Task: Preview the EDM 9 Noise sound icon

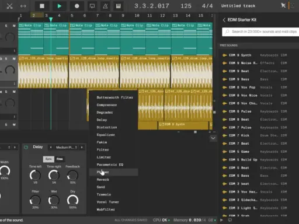Action: pyautogui.click(x=225, y=63)
